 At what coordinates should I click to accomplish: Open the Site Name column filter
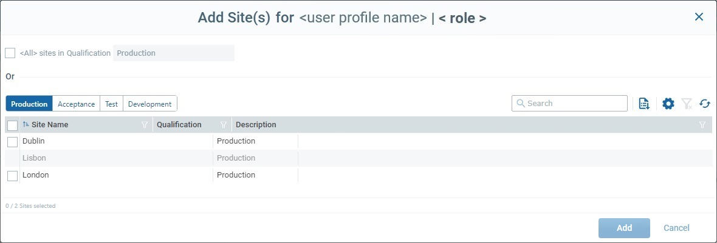point(145,125)
